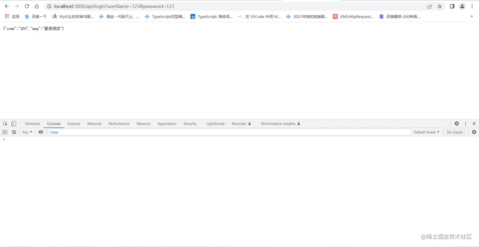Toggle the device toolbar

pyautogui.click(x=14, y=124)
